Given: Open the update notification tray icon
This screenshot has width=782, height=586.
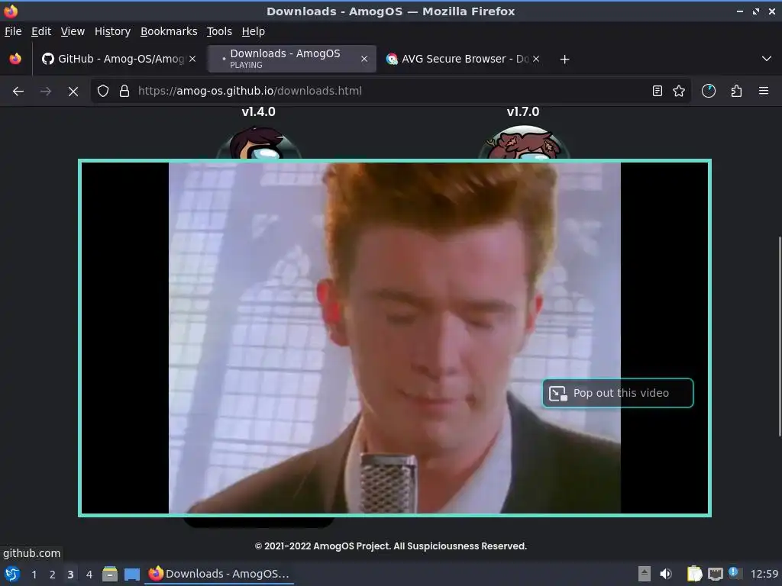Looking at the screenshot, I should [735, 572].
